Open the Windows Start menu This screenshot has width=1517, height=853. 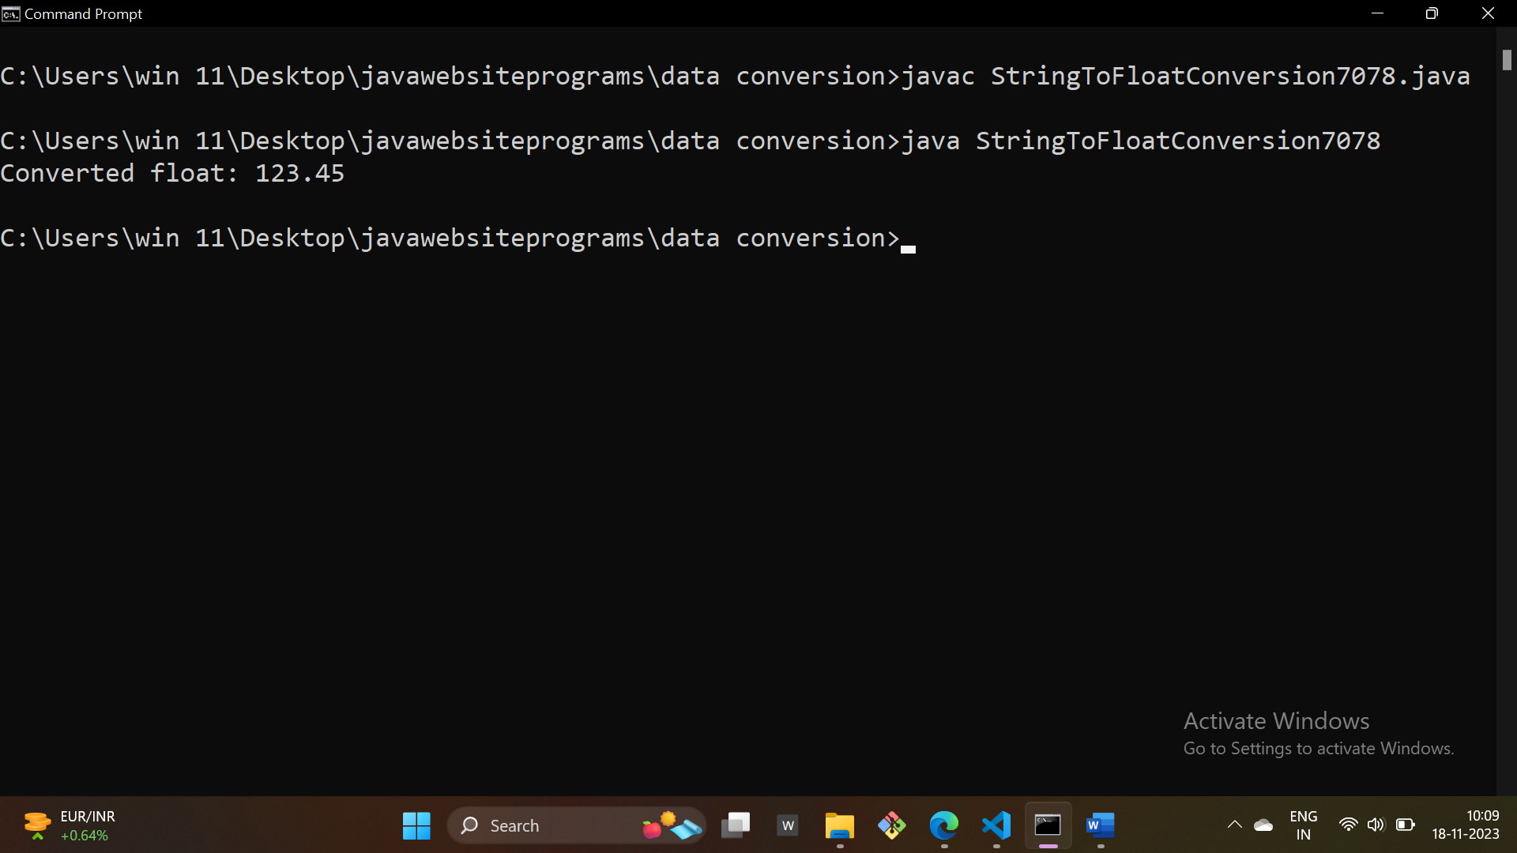(x=416, y=826)
